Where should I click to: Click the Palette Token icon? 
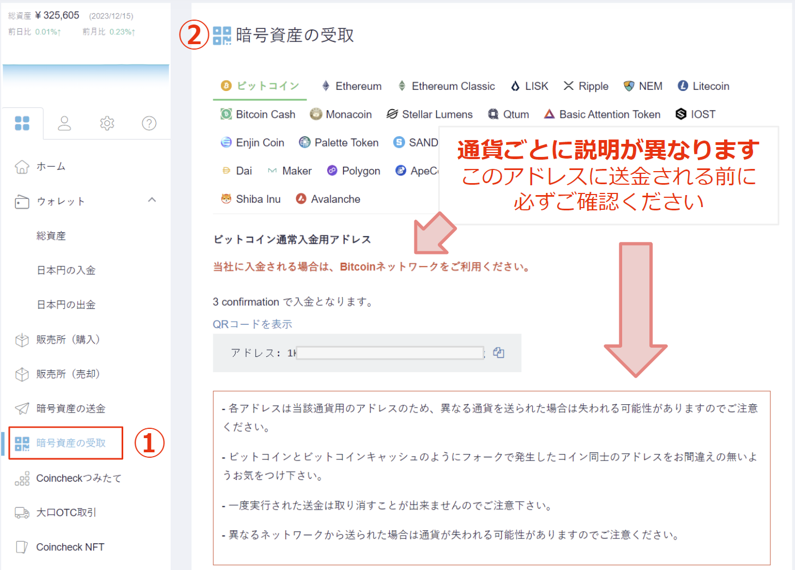coord(305,142)
